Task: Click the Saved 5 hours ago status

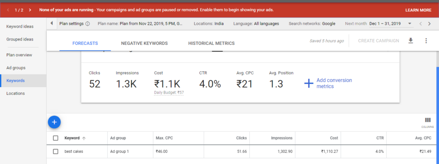Action: (x=326, y=41)
